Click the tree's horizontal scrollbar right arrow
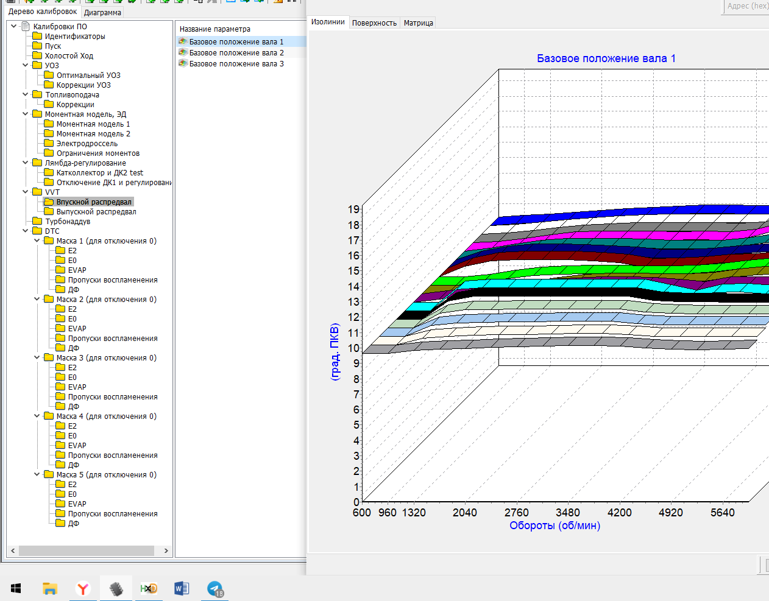769x601 pixels. (x=166, y=550)
